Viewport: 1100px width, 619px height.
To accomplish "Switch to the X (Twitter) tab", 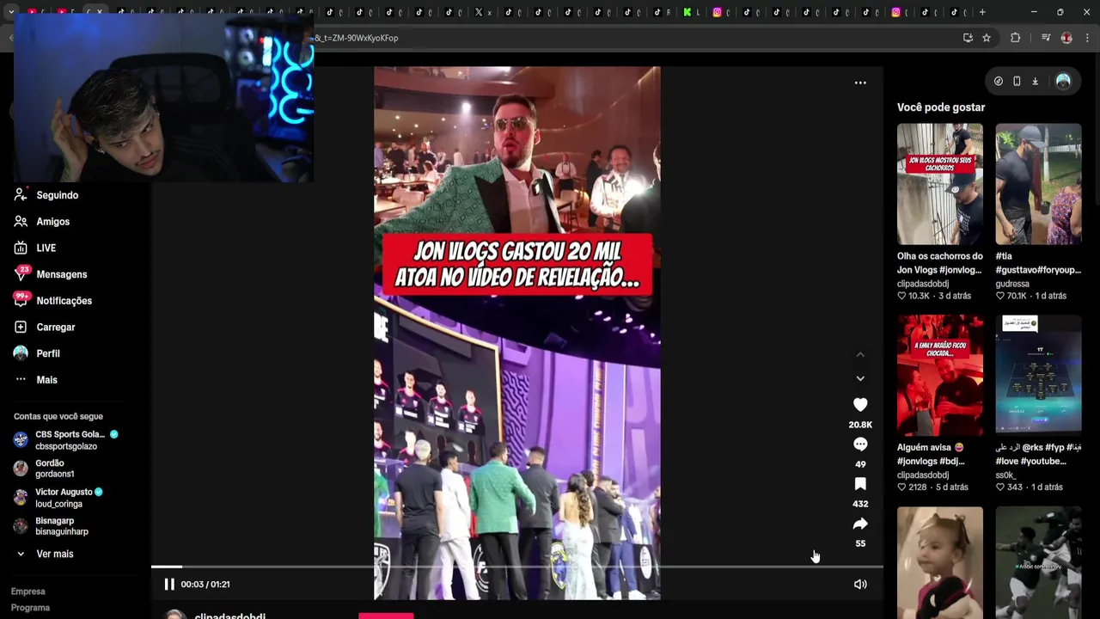I will tap(483, 12).
